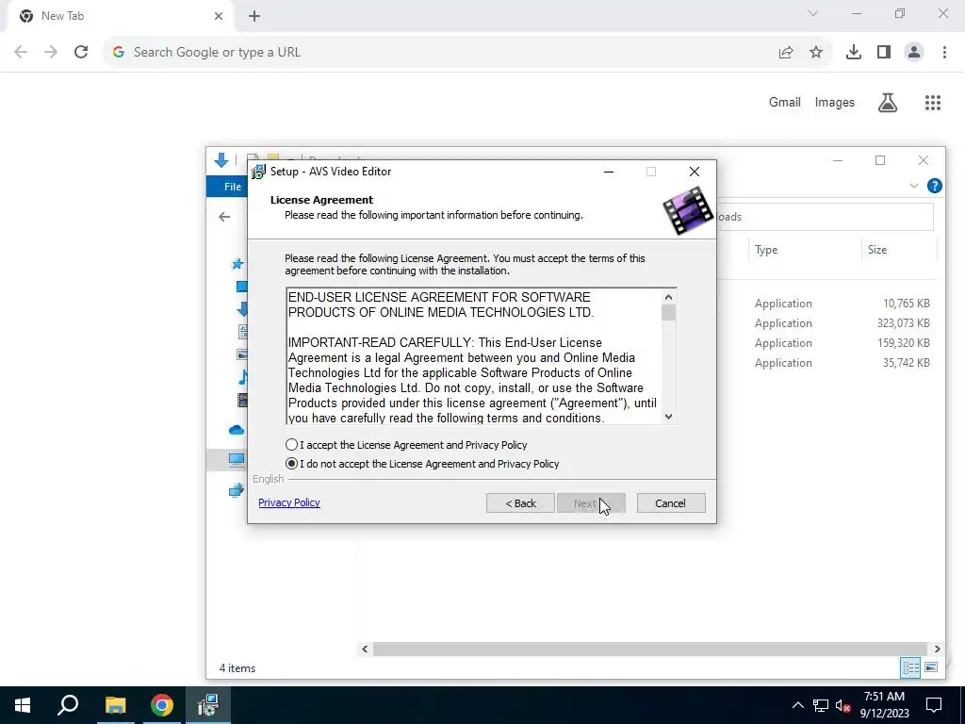The width and height of the screenshot is (965, 724).
Task: Click the Chrome forward arrow
Action: click(x=51, y=53)
